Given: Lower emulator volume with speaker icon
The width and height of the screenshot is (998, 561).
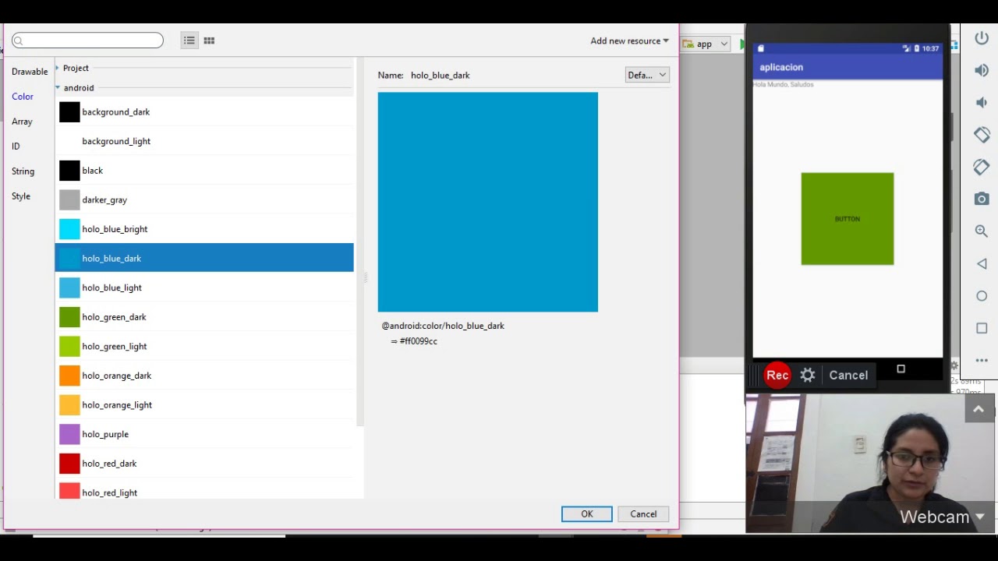Looking at the screenshot, I should [982, 102].
